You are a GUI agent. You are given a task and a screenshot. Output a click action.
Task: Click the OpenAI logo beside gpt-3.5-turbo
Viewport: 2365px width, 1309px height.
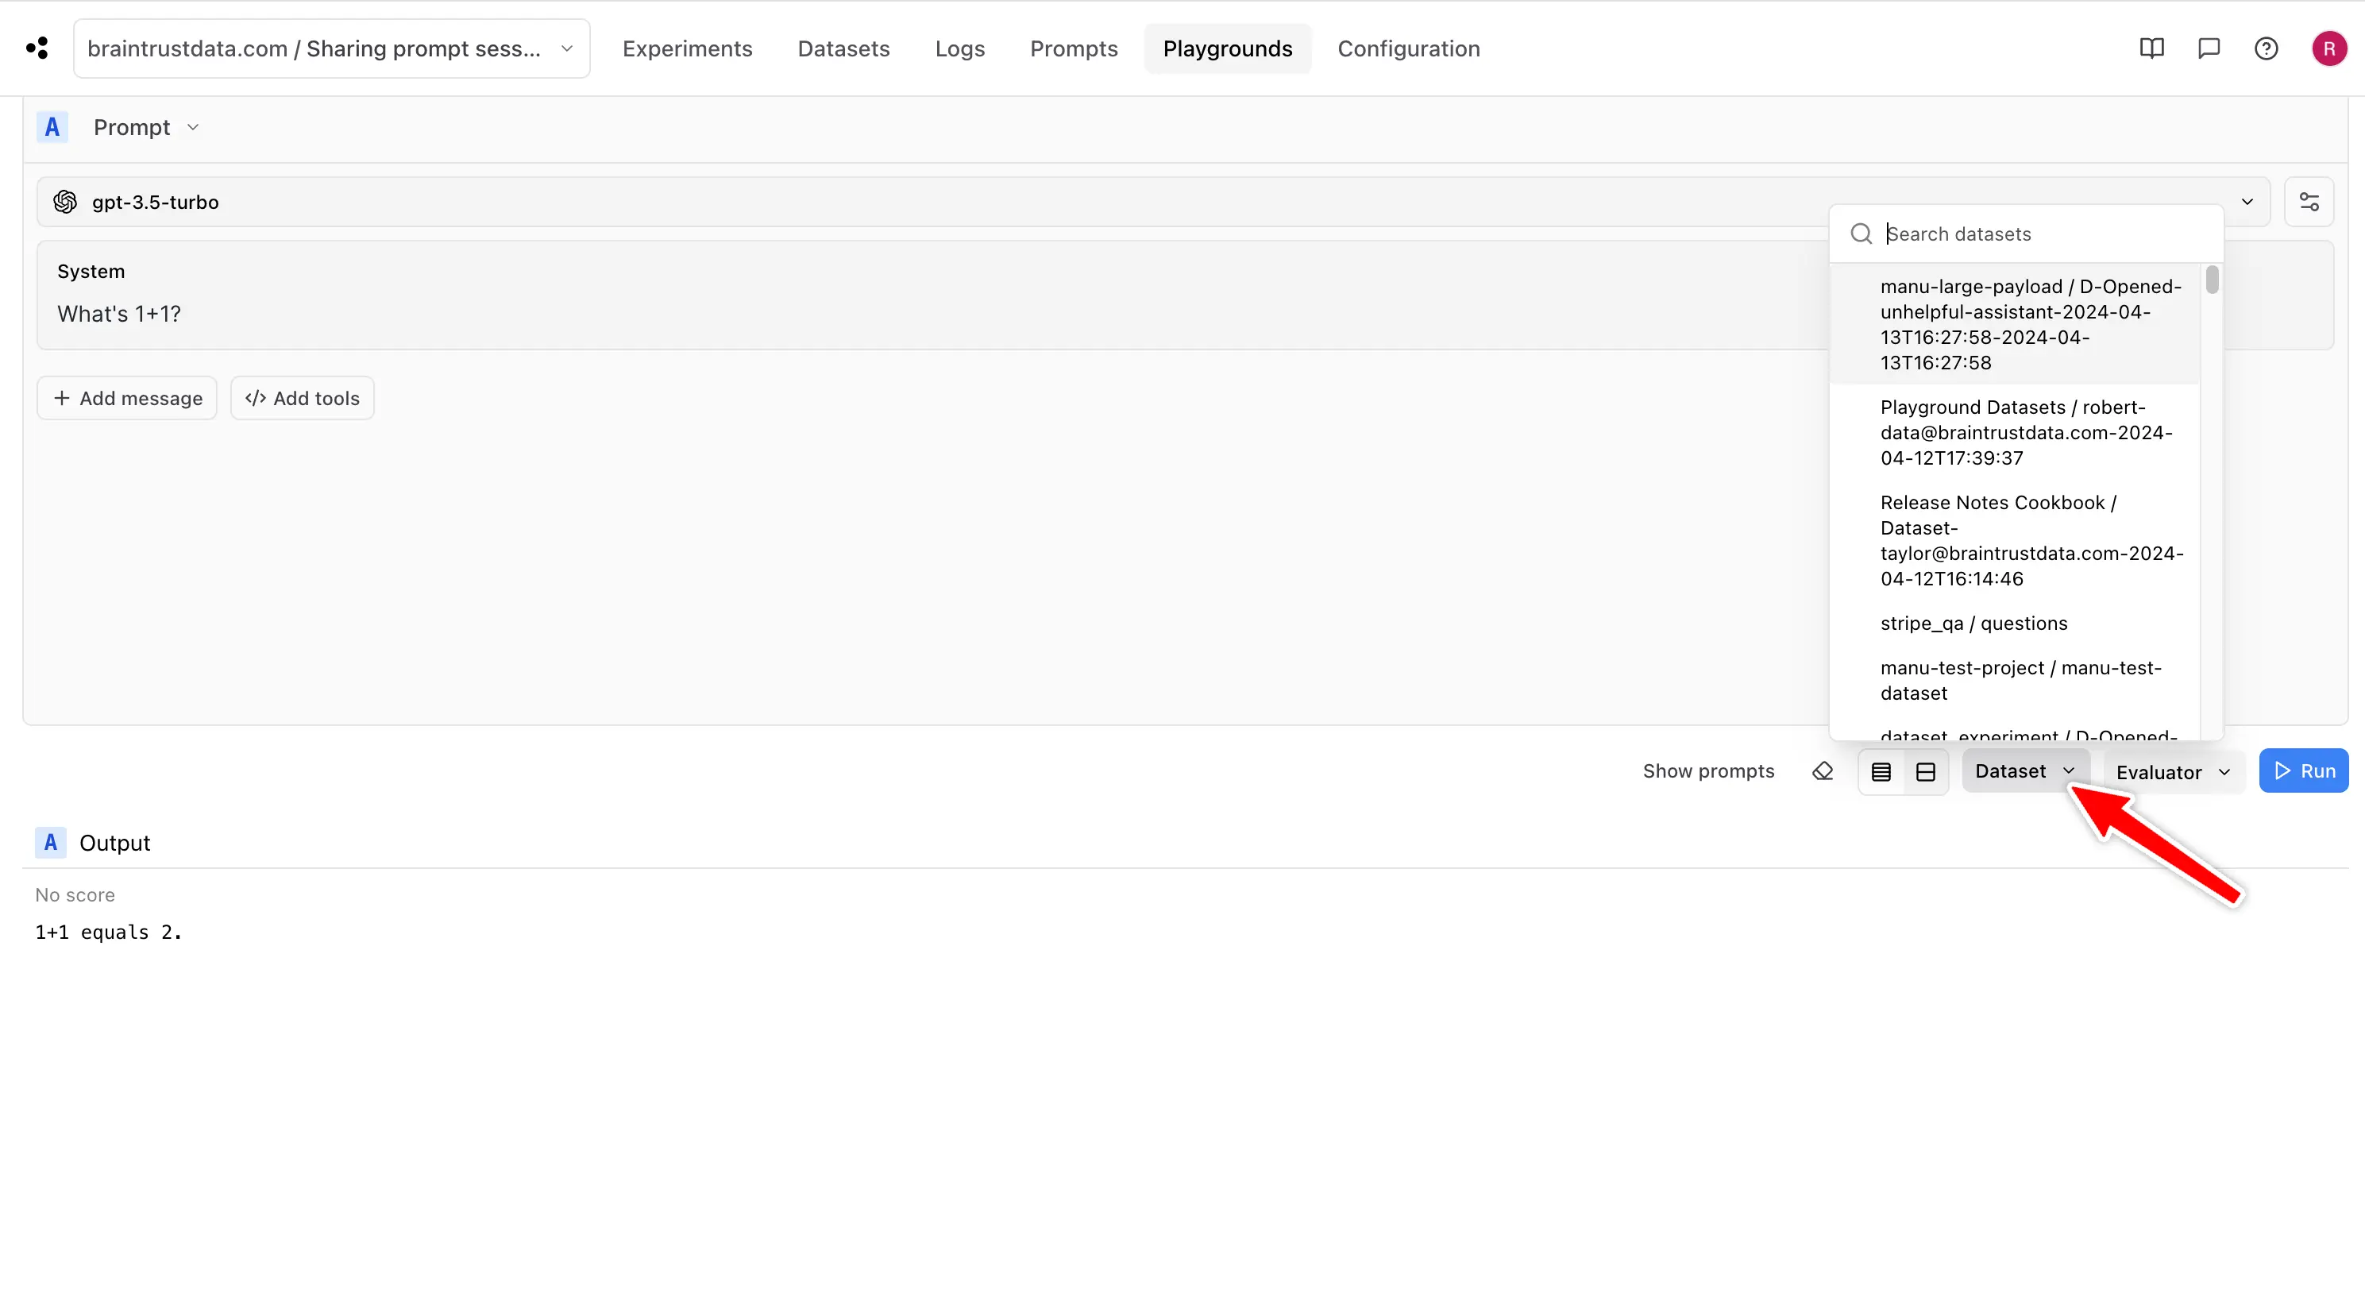(x=65, y=202)
